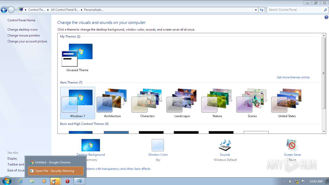The height and width of the screenshot is (185, 329).
Task: Click the Sounds label link
Action: tap(225, 155)
